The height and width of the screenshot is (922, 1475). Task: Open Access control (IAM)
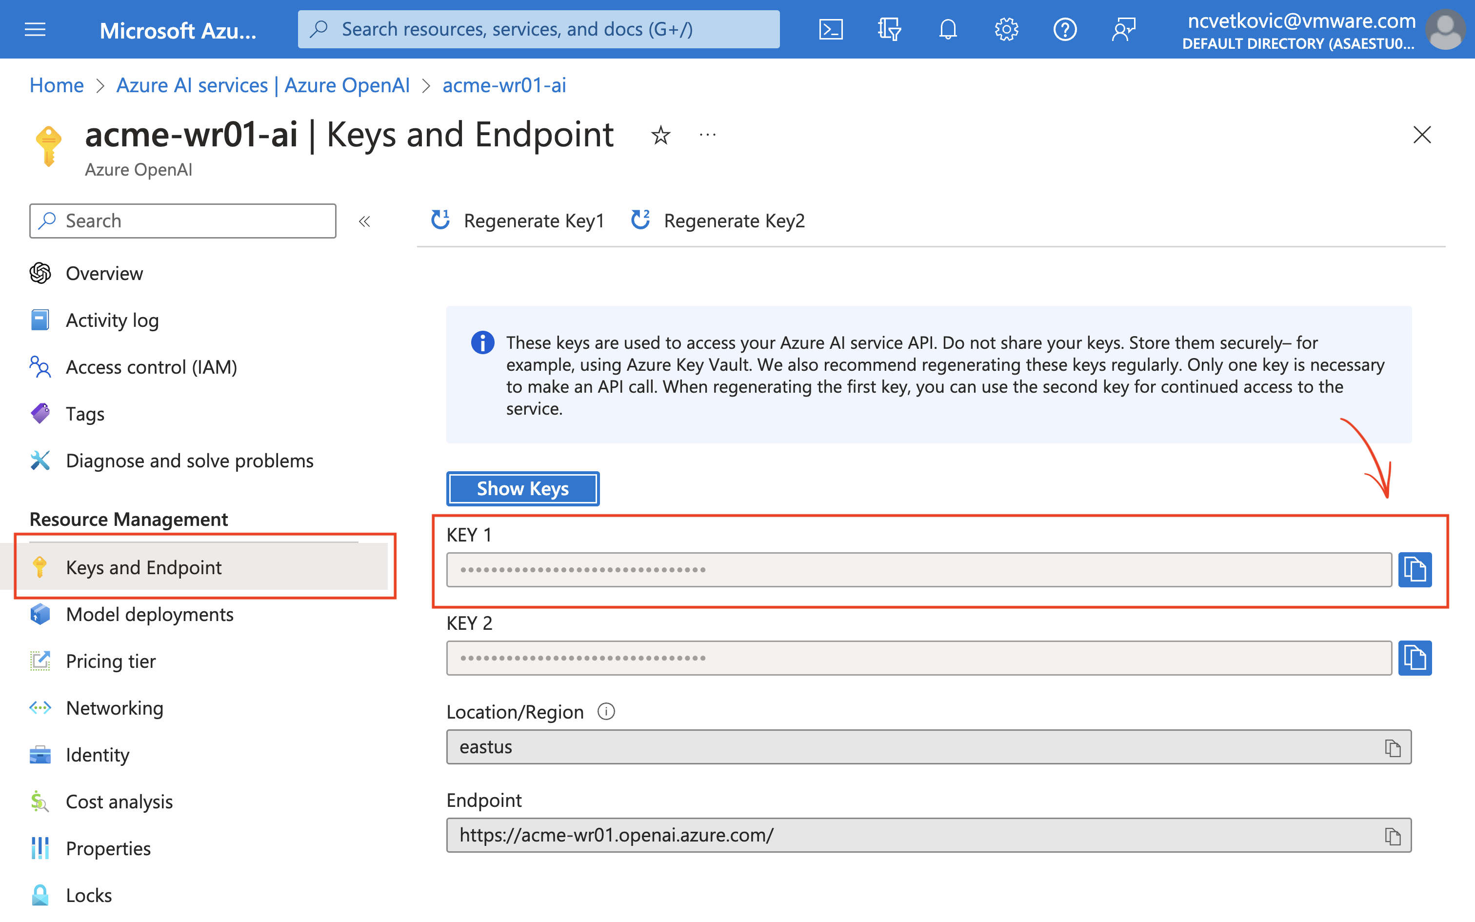tap(151, 367)
